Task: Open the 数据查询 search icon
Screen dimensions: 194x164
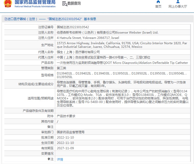Action: click(x=65, y=4)
